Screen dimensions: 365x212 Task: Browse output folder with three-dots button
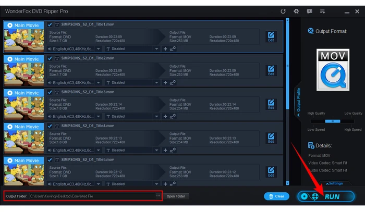[158, 196]
